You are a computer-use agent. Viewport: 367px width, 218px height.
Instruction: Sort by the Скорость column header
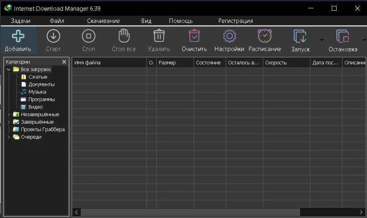(x=287, y=62)
